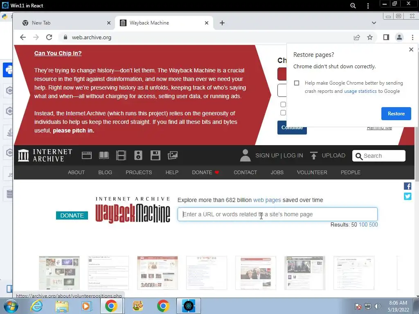Share on Twitter icon
This screenshot has height=314, width=419.
[x=408, y=197]
